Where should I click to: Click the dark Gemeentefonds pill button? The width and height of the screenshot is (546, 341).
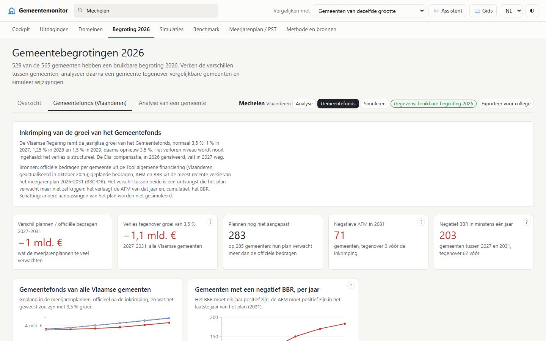338,103
